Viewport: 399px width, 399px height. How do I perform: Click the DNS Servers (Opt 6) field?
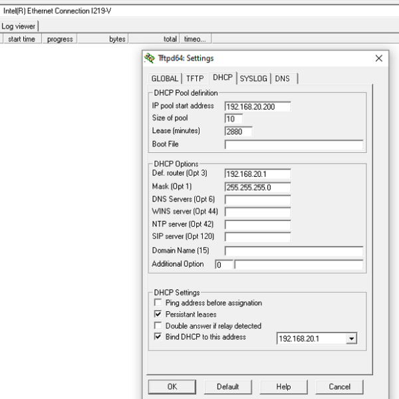click(x=257, y=199)
